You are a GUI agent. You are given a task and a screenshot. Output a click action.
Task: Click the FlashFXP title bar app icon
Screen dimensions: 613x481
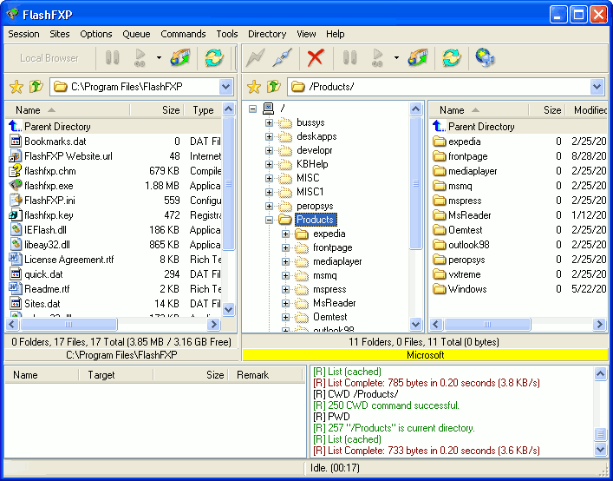[x=13, y=15]
